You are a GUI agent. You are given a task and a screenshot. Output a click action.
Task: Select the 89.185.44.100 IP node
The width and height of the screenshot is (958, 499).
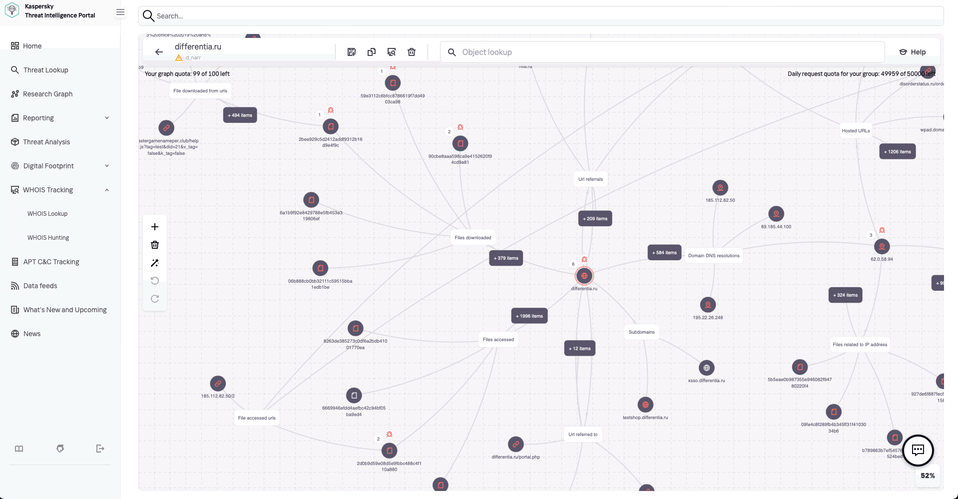(x=776, y=214)
